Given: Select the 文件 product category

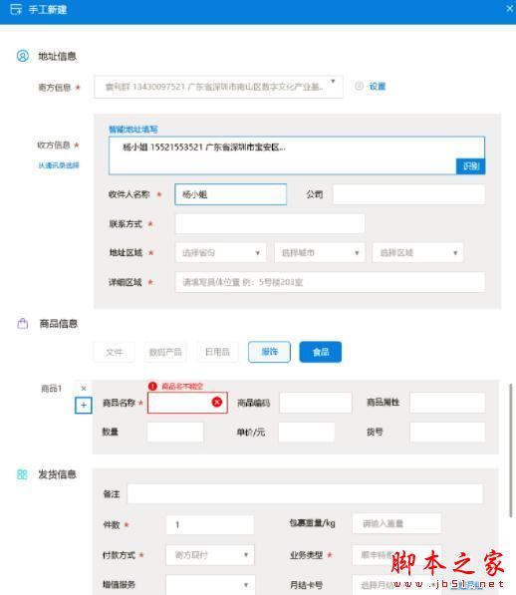Looking at the screenshot, I should pos(115,352).
